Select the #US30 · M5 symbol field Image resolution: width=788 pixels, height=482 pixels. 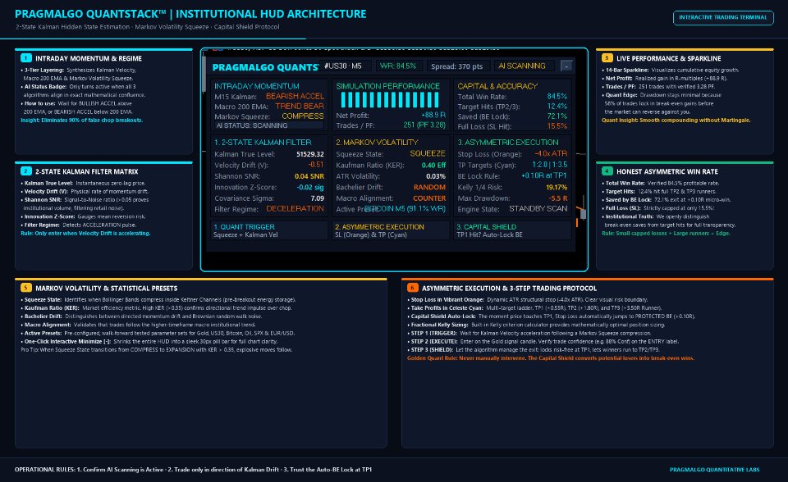(x=346, y=66)
